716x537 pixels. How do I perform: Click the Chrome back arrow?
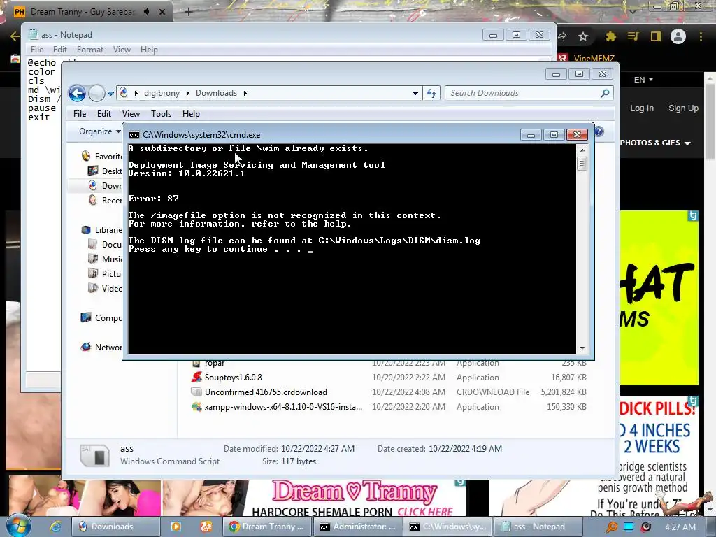point(15,36)
